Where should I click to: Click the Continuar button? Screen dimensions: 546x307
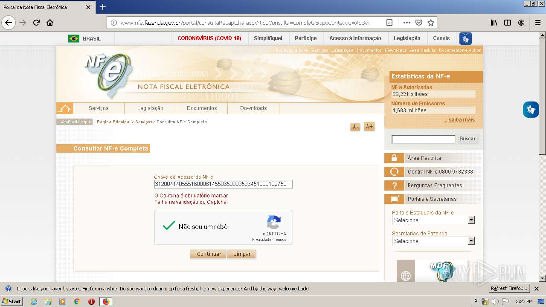click(x=209, y=254)
